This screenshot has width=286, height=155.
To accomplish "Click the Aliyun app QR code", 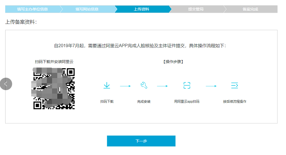I will click(54, 89).
